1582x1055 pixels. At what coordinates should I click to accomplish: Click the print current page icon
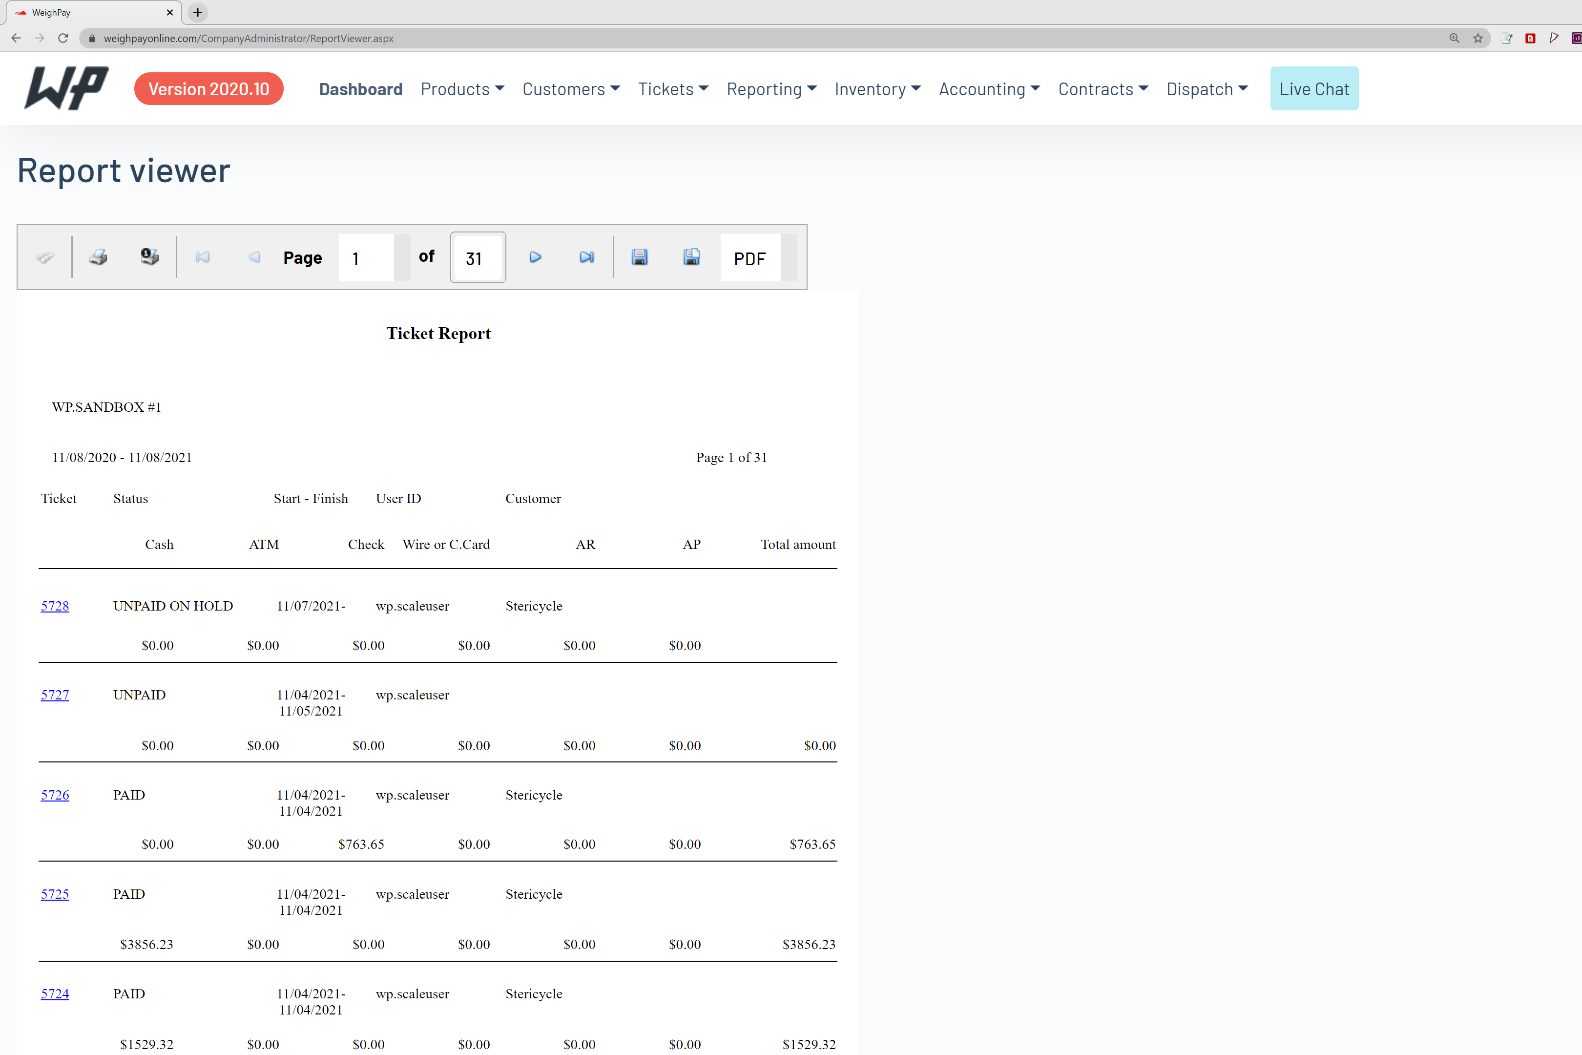(x=149, y=257)
